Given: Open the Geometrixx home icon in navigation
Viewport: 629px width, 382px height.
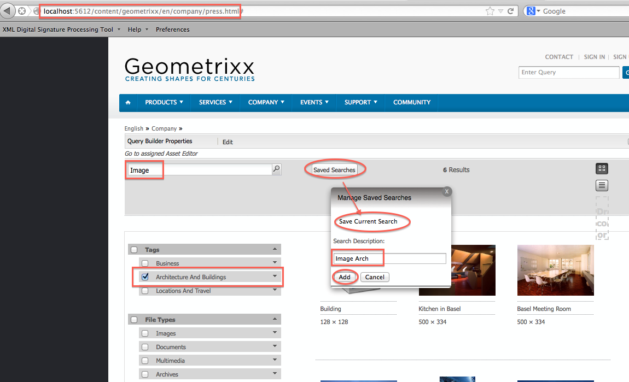Looking at the screenshot, I should [128, 103].
